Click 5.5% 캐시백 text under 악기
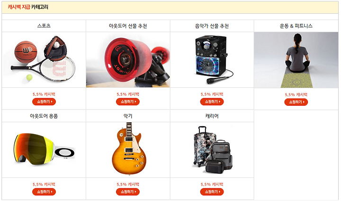Viewport: 341px width, 201px height. point(128,184)
